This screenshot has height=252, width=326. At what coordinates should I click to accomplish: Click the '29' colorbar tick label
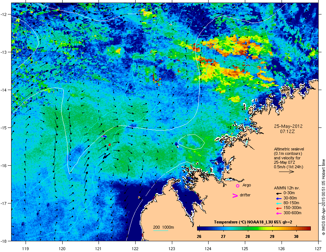point(272,236)
